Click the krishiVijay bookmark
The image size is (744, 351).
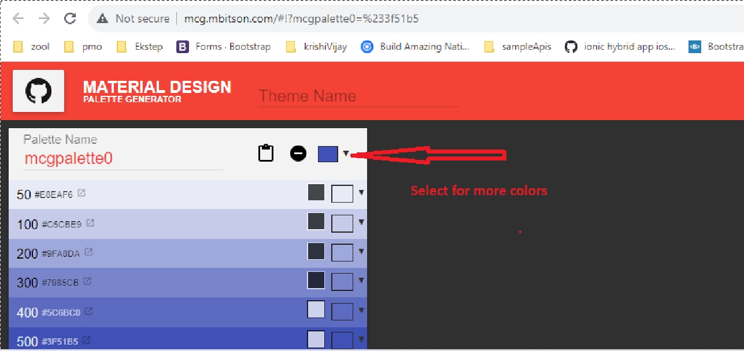(317, 47)
